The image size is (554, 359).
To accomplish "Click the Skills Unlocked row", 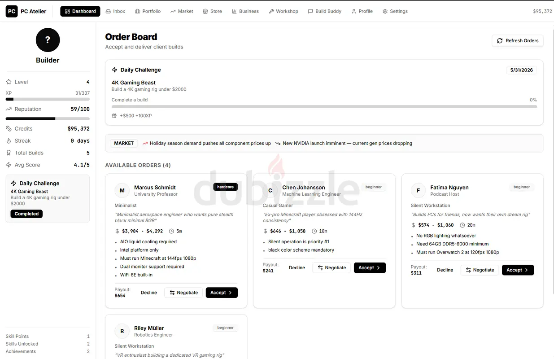I will [48, 344].
